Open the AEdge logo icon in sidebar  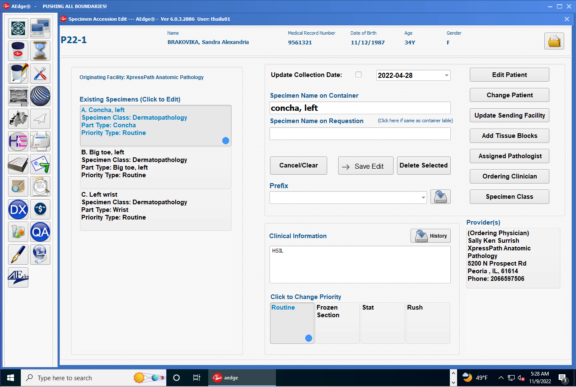tap(18, 277)
